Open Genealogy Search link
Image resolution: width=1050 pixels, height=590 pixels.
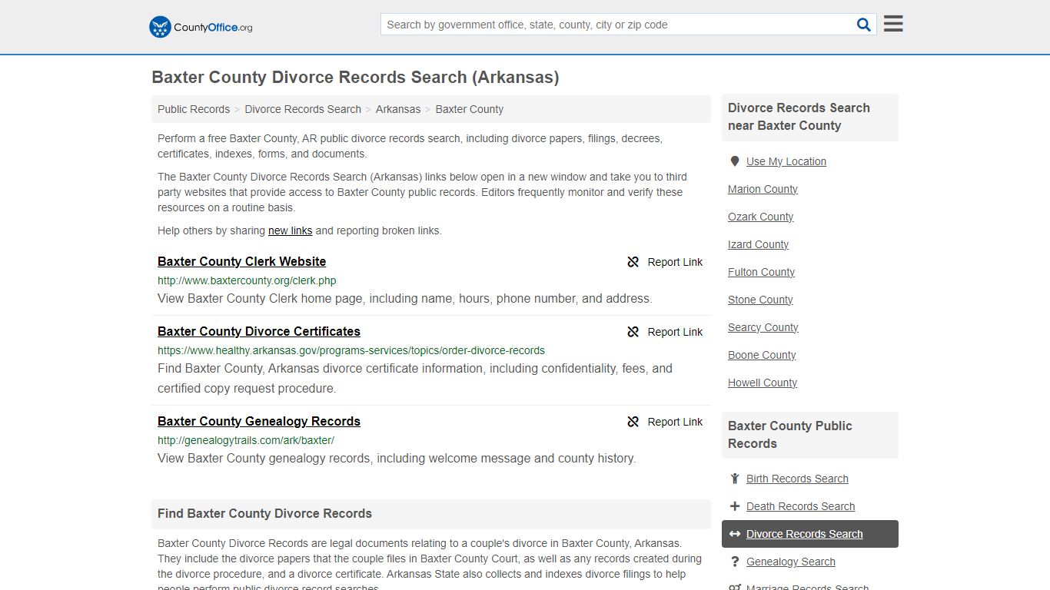click(x=790, y=562)
